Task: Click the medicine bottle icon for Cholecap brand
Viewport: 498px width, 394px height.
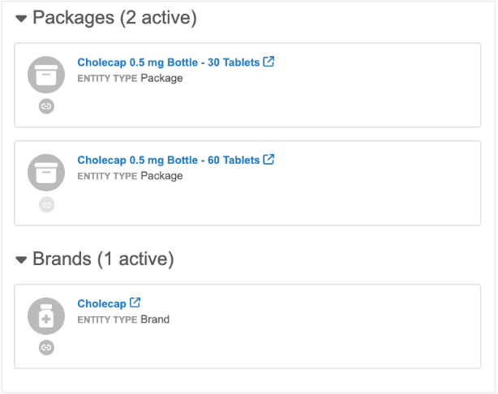Action: tap(46, 316)
